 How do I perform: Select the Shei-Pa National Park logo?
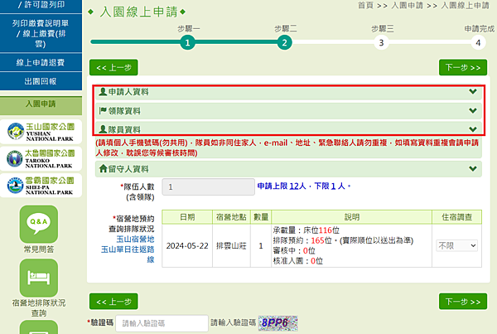pyautogui.click(x=41, y=186)
